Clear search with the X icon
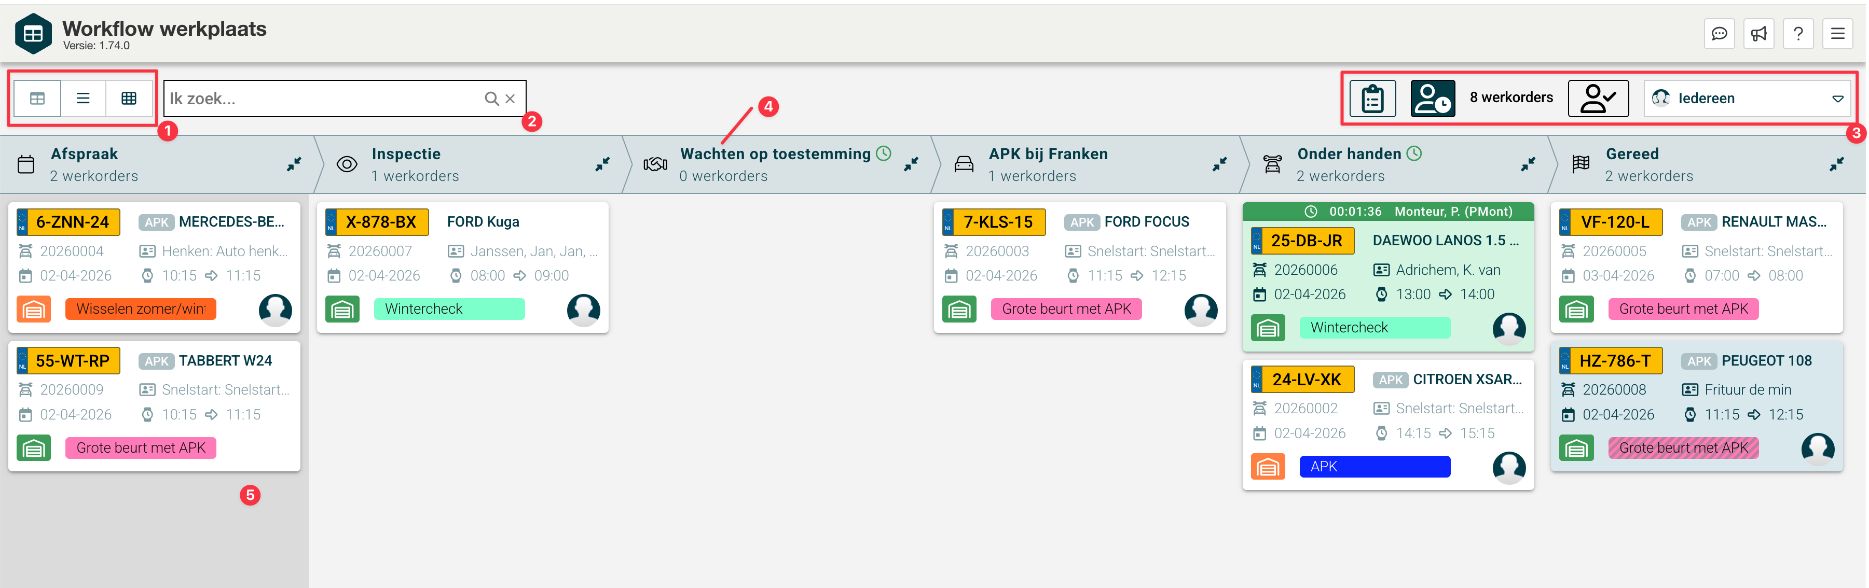The height and width of the screenshot is (588, 1869). coord(510,99)
